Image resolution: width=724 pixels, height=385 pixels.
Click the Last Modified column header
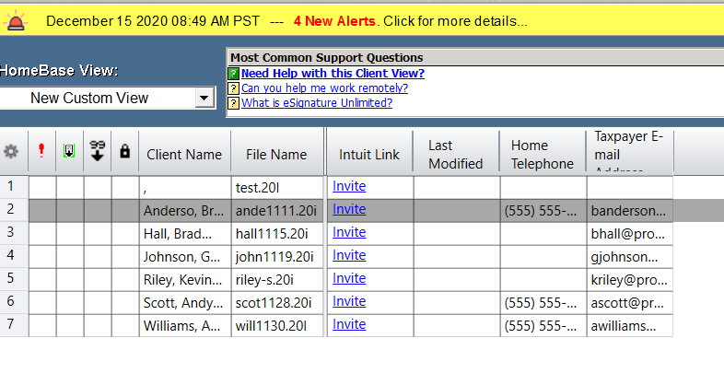[x=455, y=155]
